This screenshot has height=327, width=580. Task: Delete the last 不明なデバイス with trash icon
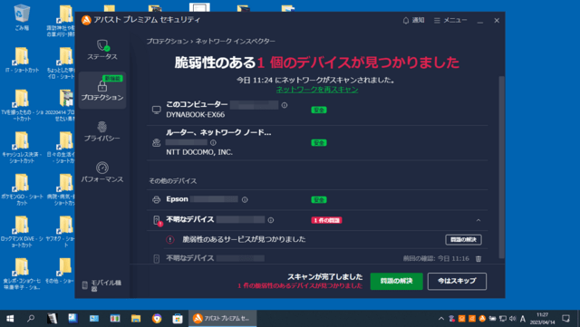point(478,258)
